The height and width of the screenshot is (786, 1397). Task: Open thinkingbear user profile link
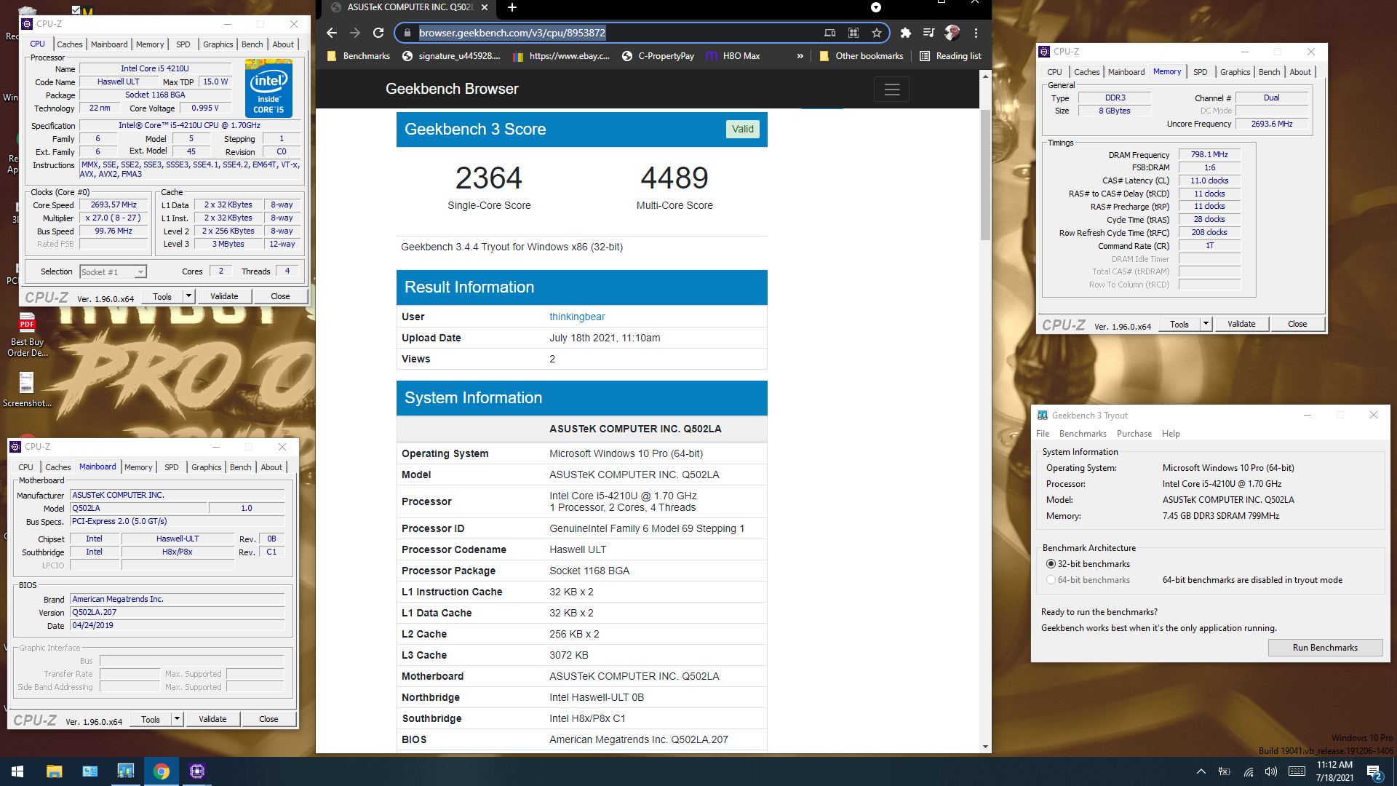pyautogui.click(x=577, y=317)
